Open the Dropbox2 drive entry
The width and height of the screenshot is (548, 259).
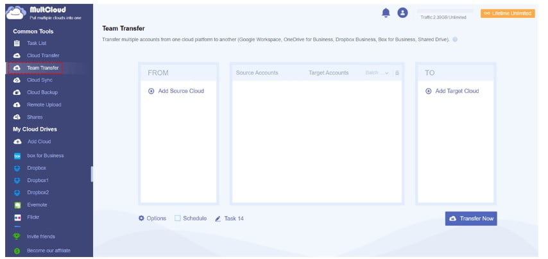coord(38,193)
